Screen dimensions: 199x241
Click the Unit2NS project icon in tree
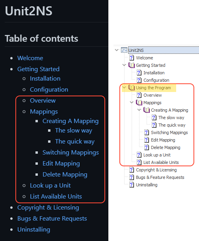click(x=124, y=50)
